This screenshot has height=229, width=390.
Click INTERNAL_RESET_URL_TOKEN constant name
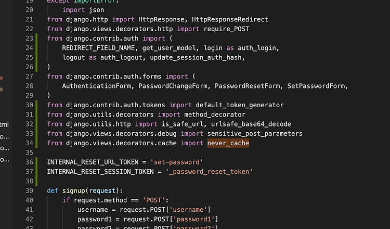tap(93, 162)
